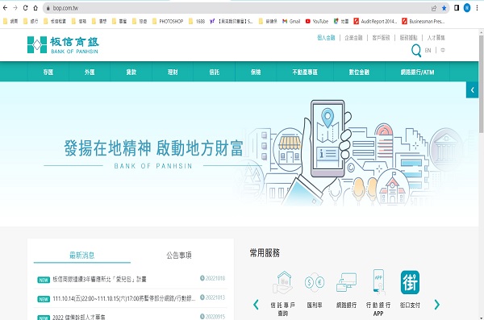The height and width of the screenshot is (320, 484).
Task: Reload the page with the refresh icon
Action: tap(25, 8)
